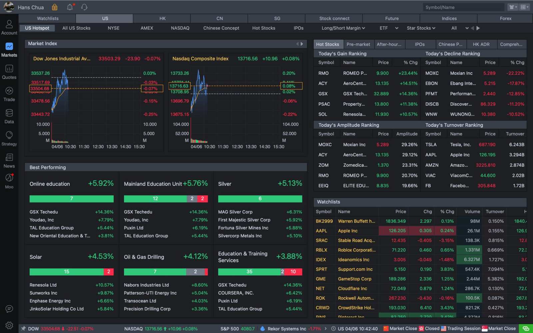Click Hans Chua profile avatar

click(x=9, y=7)
